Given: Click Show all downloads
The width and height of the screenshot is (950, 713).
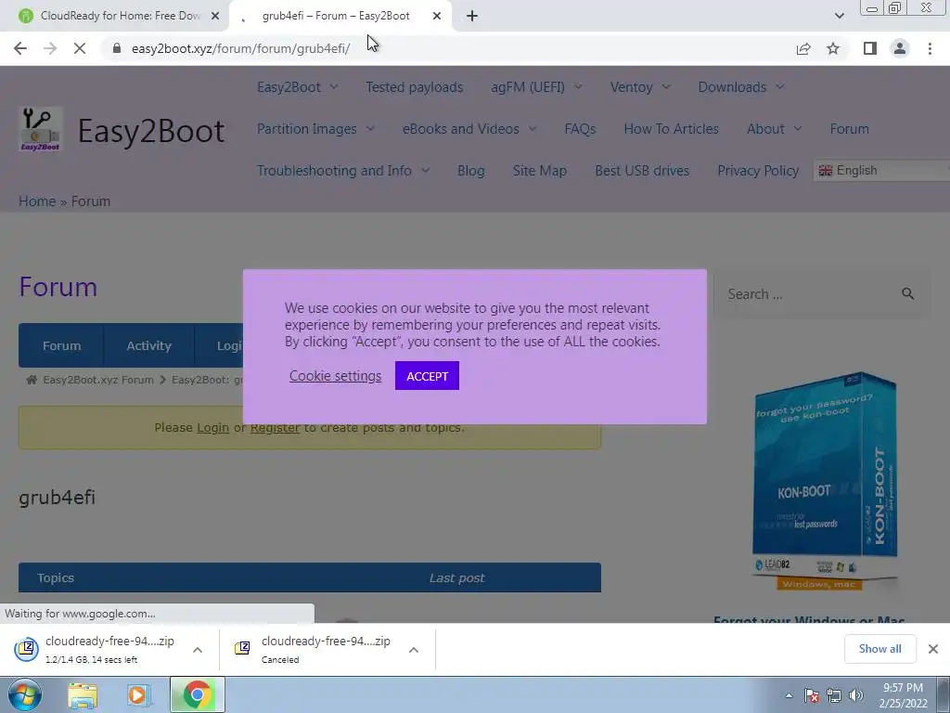Looking at the screenshot, I should click(879, 649).
